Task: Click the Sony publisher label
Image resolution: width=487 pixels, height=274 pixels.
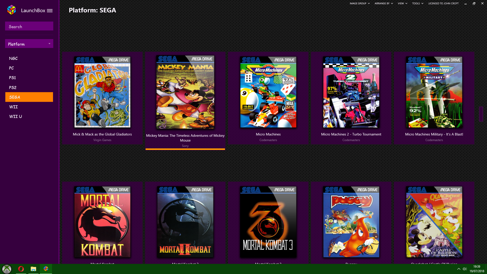Action: (185, 146)
